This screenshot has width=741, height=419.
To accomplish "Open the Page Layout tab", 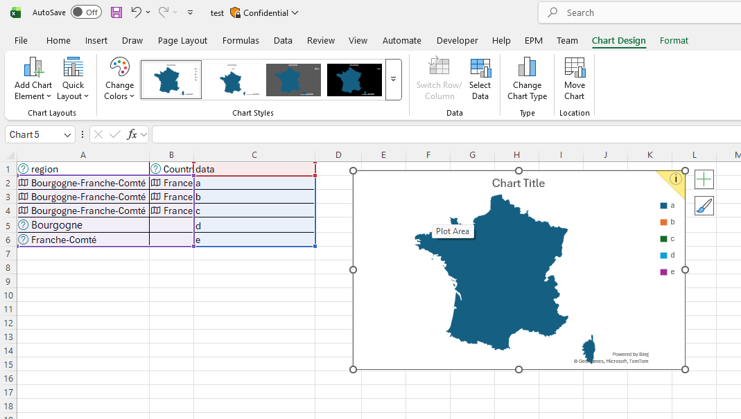I will 182,41.
